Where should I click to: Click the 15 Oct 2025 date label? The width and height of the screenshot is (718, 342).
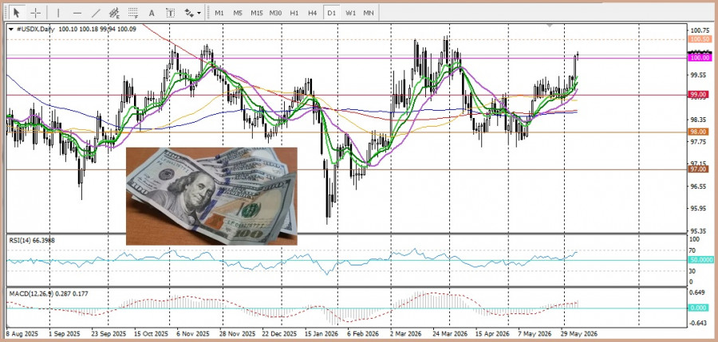point(152,333)
